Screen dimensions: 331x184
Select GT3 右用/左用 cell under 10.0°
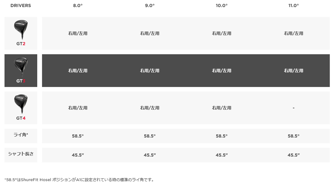click(x=221, y=71)
